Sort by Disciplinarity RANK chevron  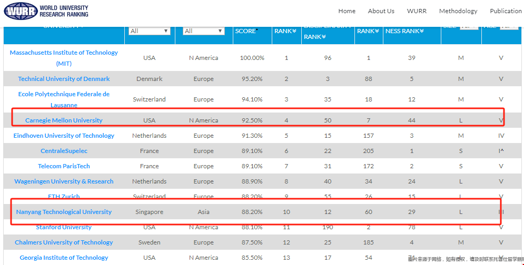pos(324,37)
